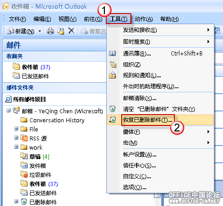Viewport: 223px width, 206px height.
Task: Choose Out of Office Assistant (外出时的助理程序)
Action: tap(160, 86)
